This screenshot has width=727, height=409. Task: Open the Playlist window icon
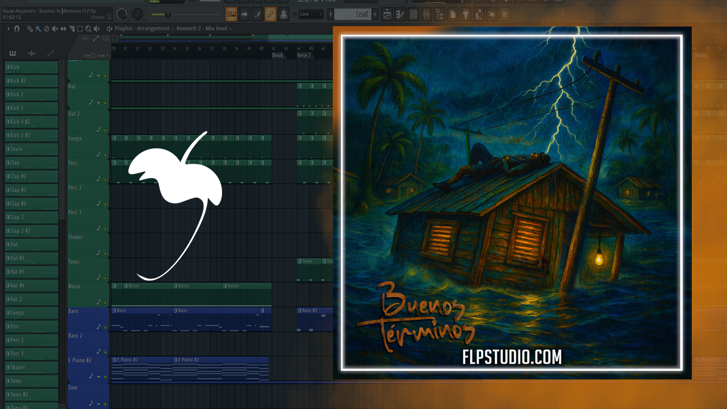pyautogui.click(x=387, y=14)
